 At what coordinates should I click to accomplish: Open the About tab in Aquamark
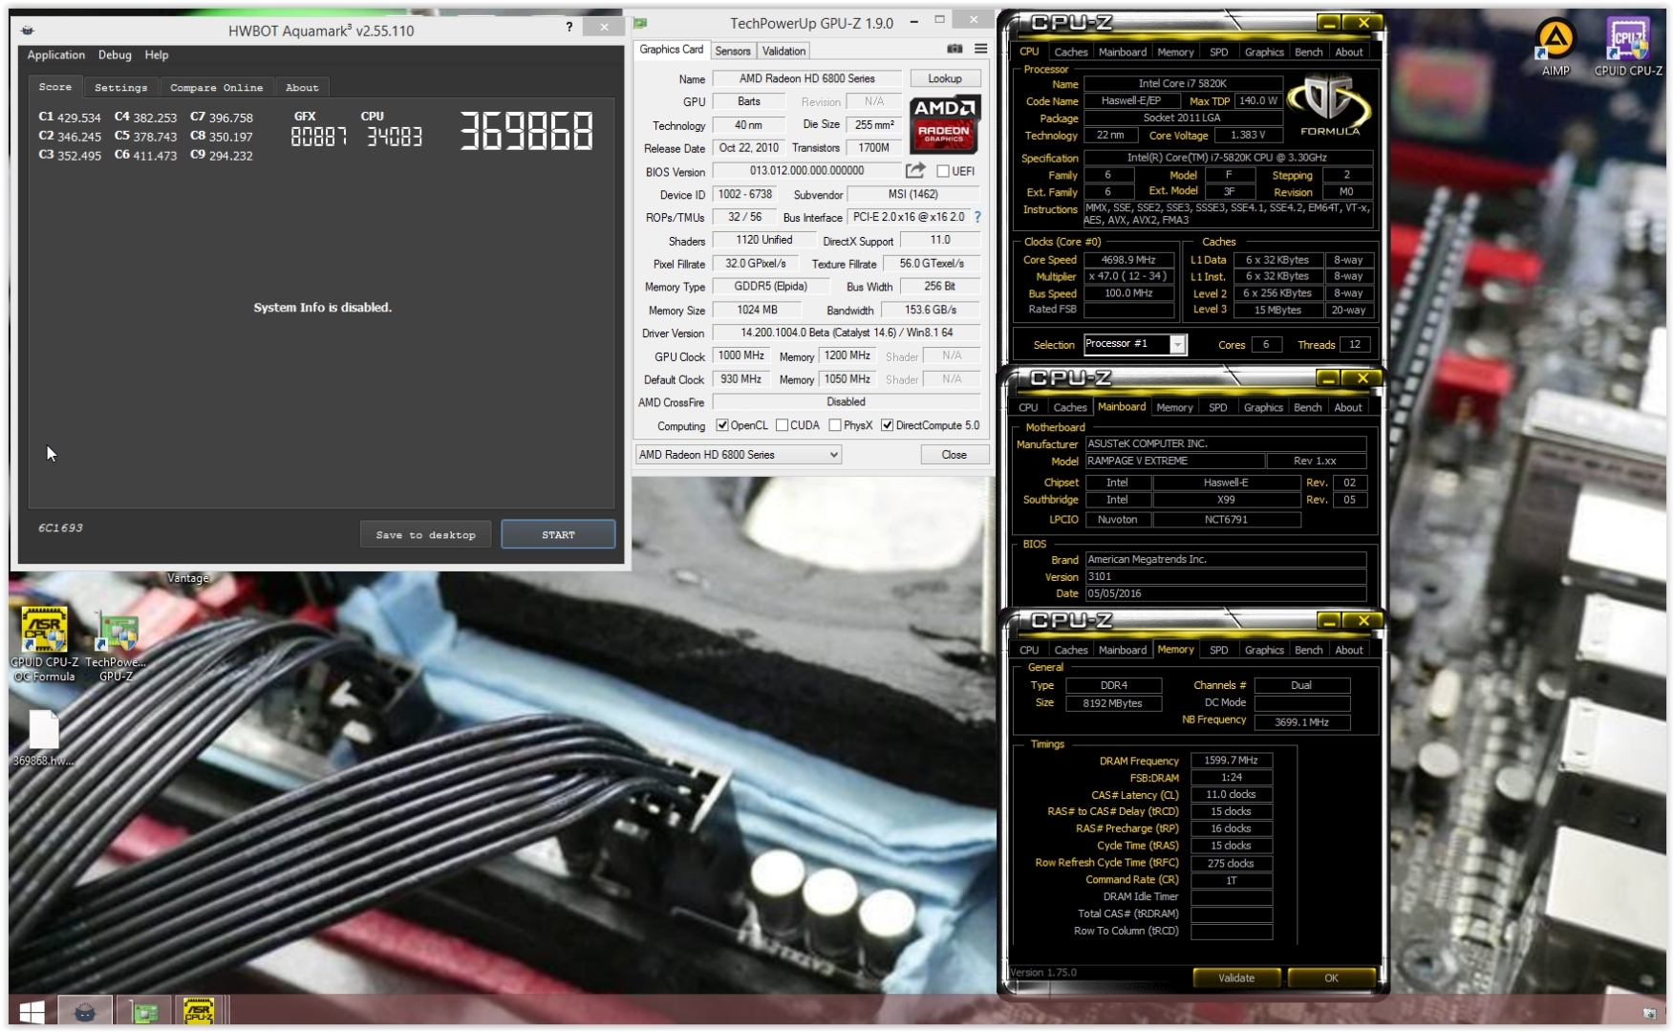pyautogui.click(x=302, y=87)
